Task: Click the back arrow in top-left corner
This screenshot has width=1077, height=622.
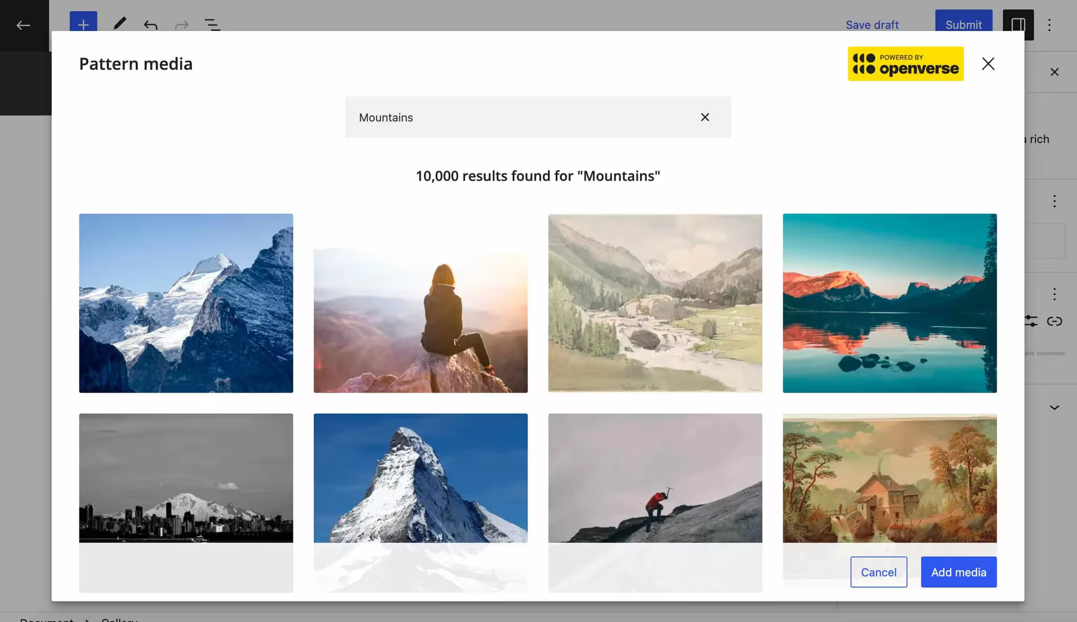Action: (23, 25)
